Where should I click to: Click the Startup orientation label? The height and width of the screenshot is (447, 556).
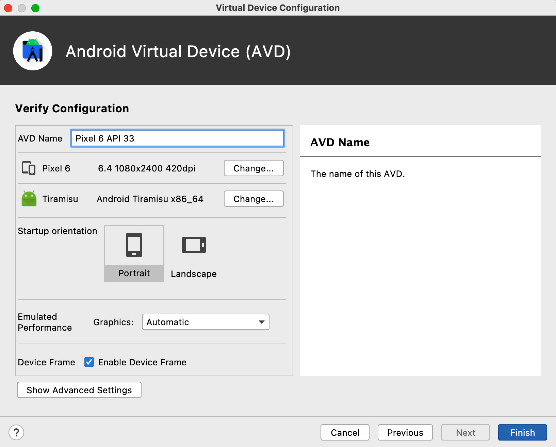click(58, 231)
